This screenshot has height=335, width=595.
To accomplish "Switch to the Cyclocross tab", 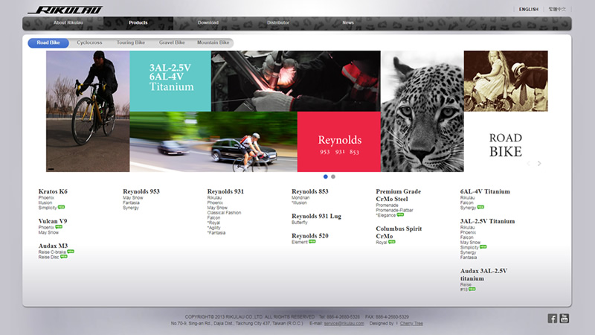I will [89, 42].
